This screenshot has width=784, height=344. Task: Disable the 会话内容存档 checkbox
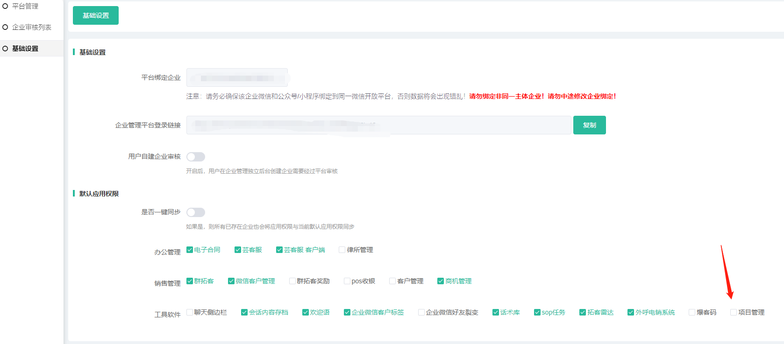click(244, 312)
